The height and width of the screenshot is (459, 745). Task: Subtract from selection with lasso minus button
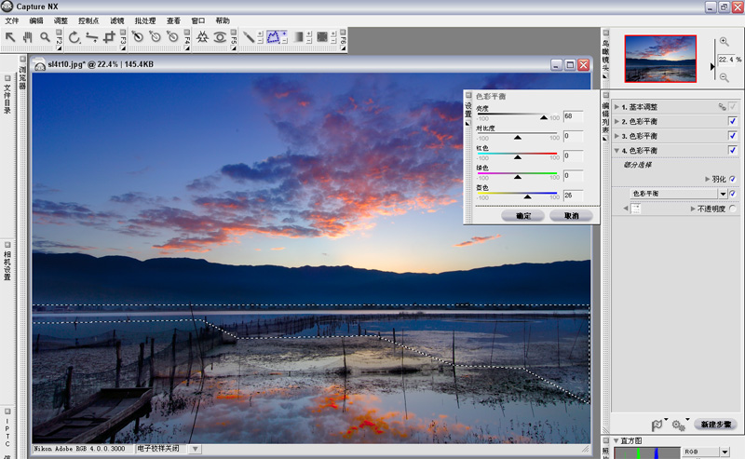click(x=284, y=41)
